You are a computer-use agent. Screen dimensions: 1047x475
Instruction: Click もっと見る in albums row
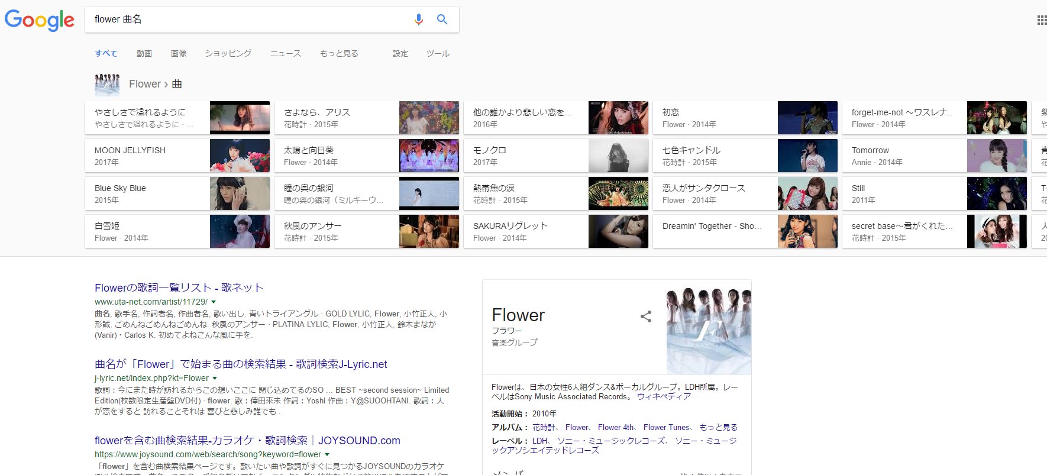click(719, 427)
